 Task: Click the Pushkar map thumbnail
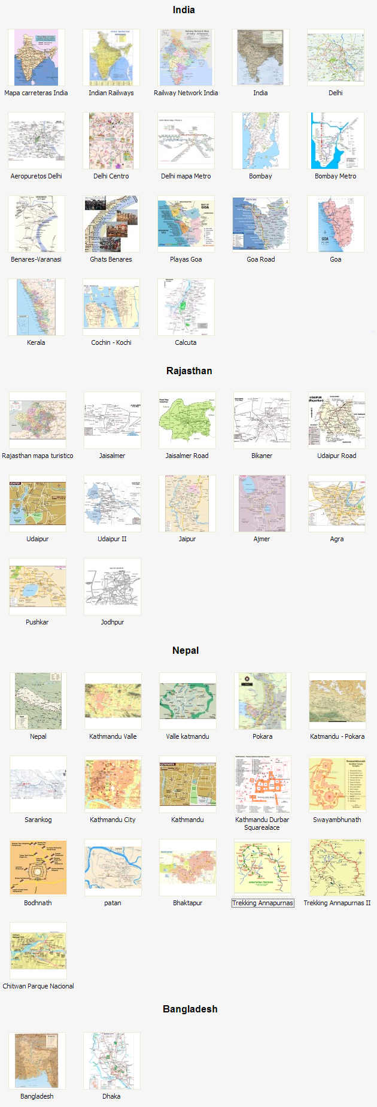coord(37,587)
